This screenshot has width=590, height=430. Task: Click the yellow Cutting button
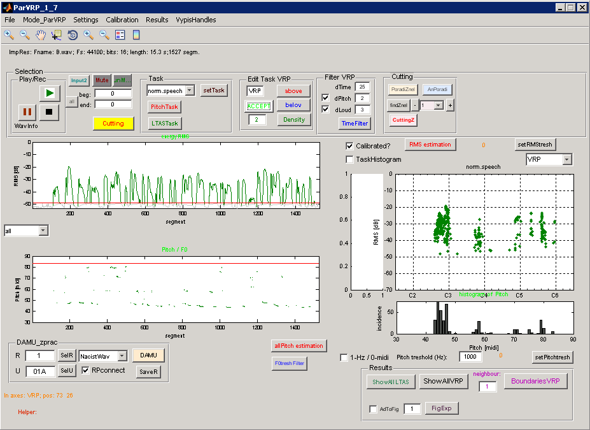pyautogui.click(x=113, y=123)
